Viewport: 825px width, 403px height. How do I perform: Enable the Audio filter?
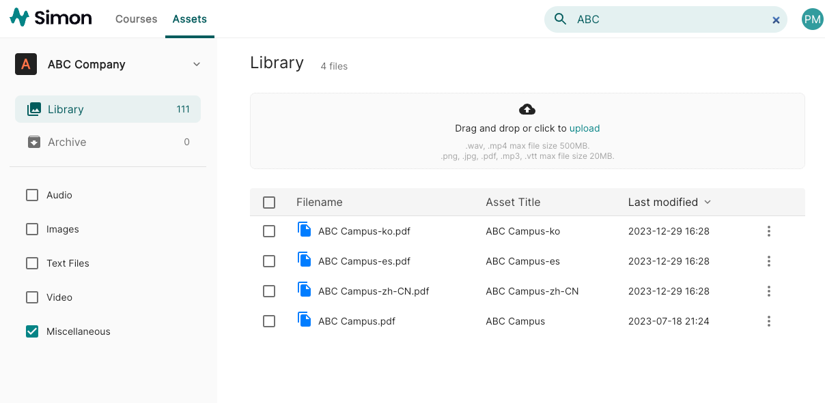(x=31, y=195)
